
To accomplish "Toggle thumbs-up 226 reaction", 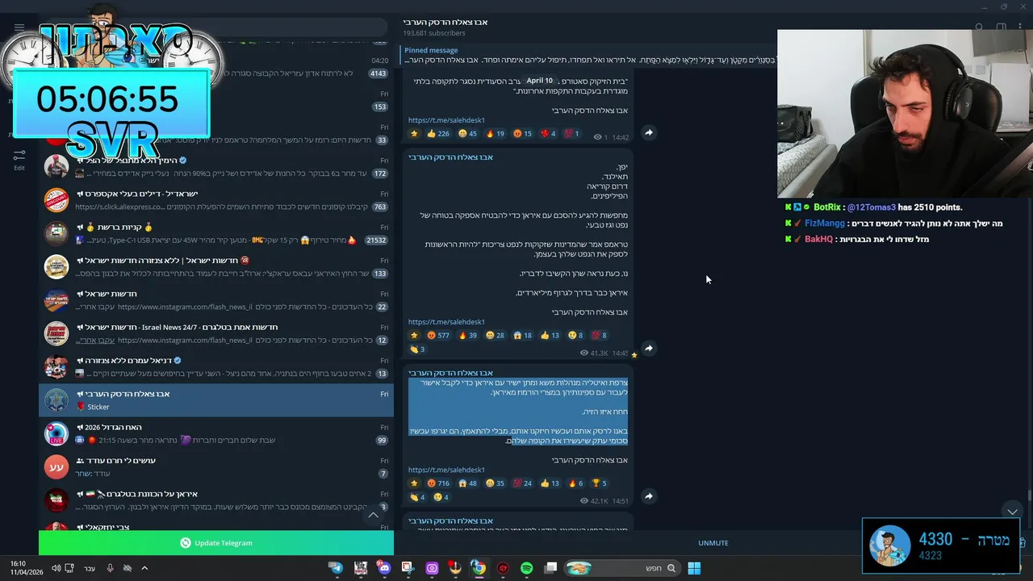I will (438, 134).
